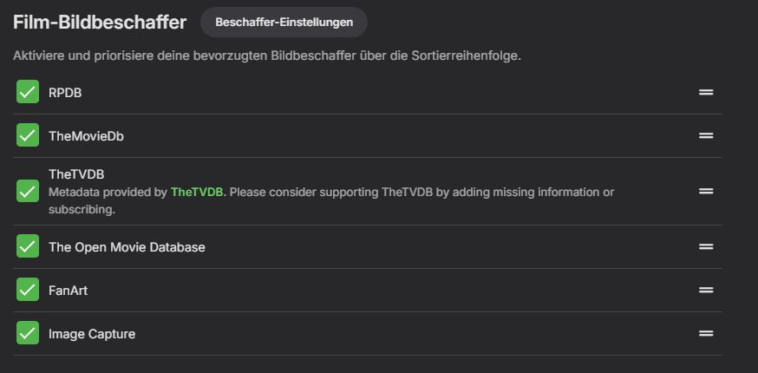The height and width of the screenshot is (373, 758).
Task: Click the Image Capture reorder handle
Action: (706, 333)
